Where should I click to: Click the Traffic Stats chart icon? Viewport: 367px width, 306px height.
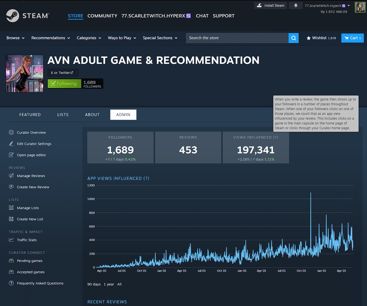pos(11,240)
